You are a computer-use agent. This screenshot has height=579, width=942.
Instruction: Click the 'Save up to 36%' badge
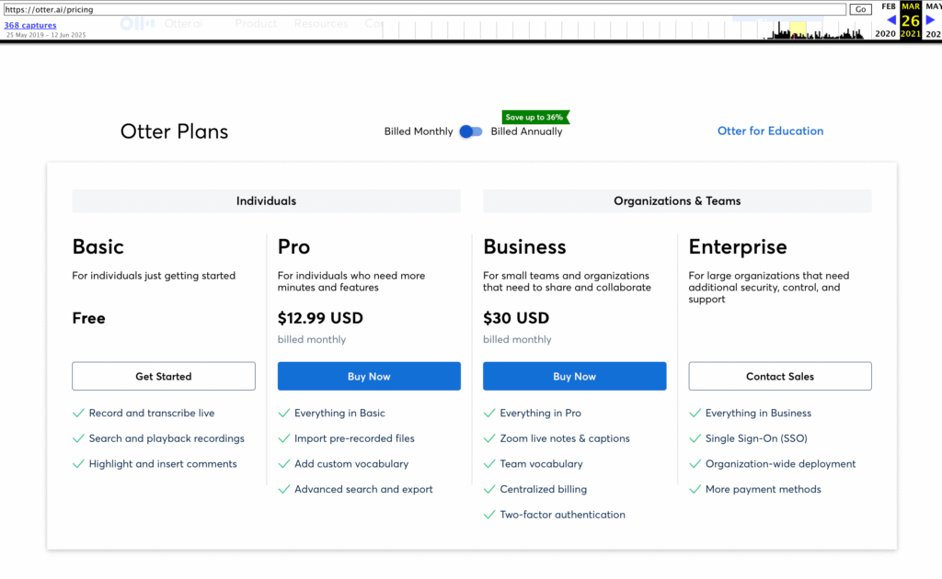click(x=534, y=117)
